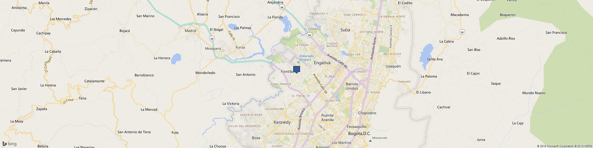Select the Mosquera town label
Image resolution: width=593 pixels, height=148 pixels.
point(213,49)
